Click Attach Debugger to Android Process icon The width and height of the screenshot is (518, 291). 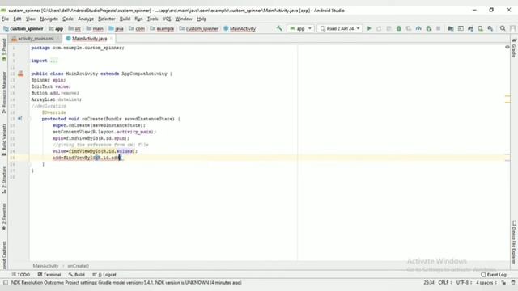click(428, 29)
